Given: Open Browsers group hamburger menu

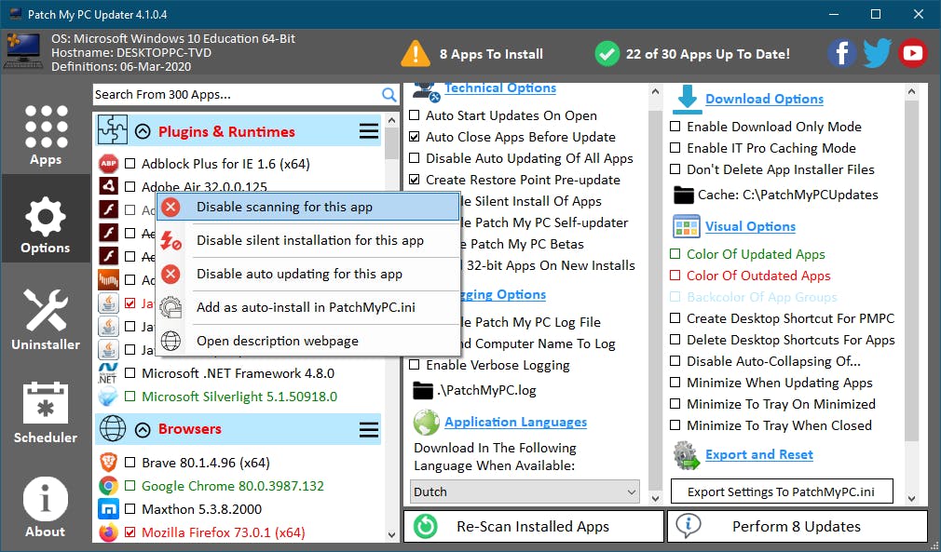Looking at the screenshot, I should (x=368, y=429).
